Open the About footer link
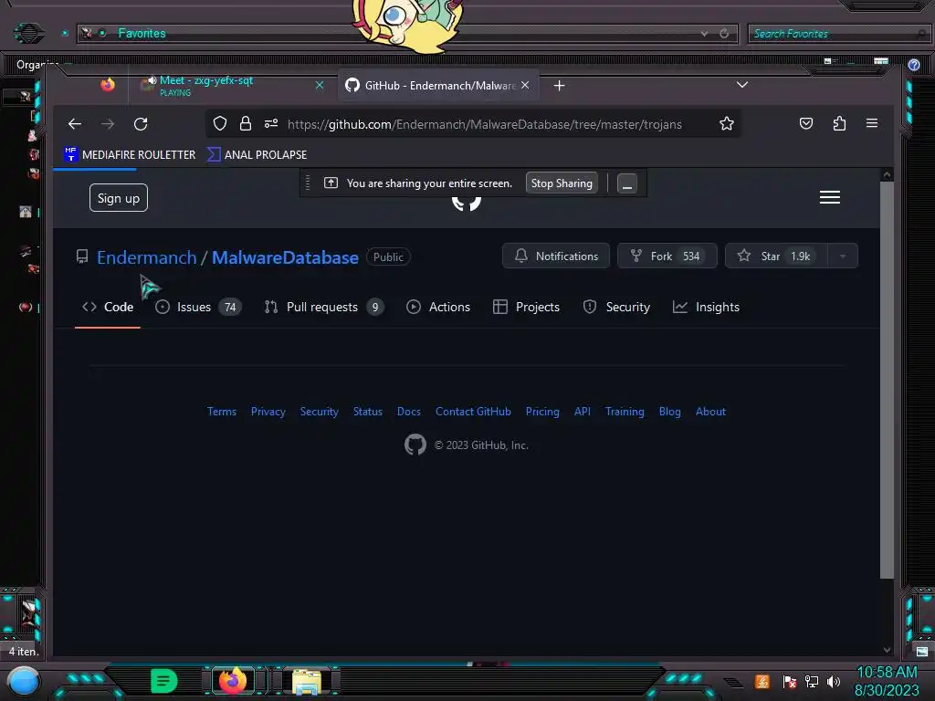This screenshot has width=935, height=701. 710,412
